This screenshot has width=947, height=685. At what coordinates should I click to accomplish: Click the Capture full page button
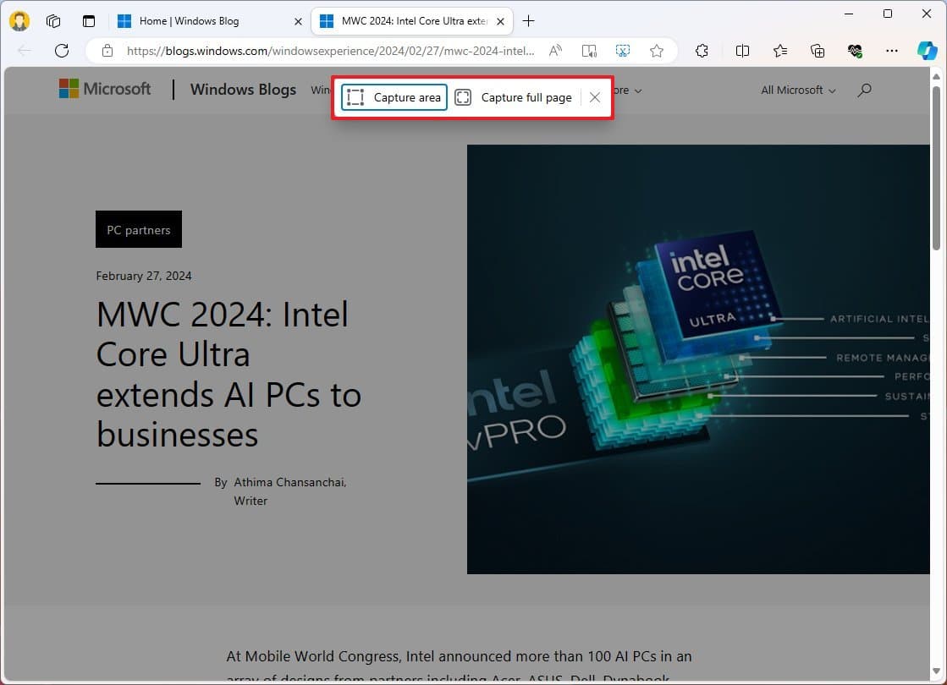pos(514,97)
